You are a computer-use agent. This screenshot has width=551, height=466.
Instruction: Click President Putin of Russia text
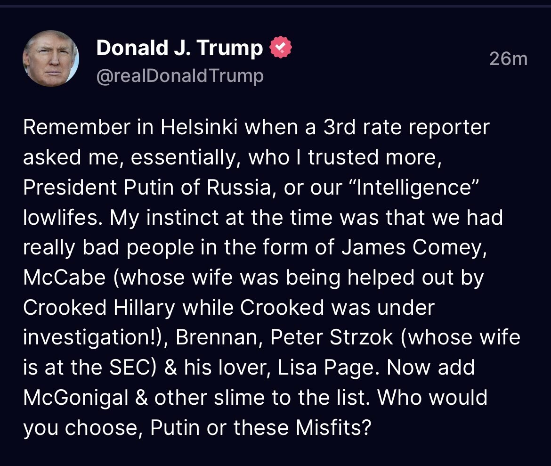(147, 187)
